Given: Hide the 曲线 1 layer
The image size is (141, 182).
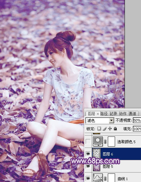Looking at the screenshot, I should (88, 178).
